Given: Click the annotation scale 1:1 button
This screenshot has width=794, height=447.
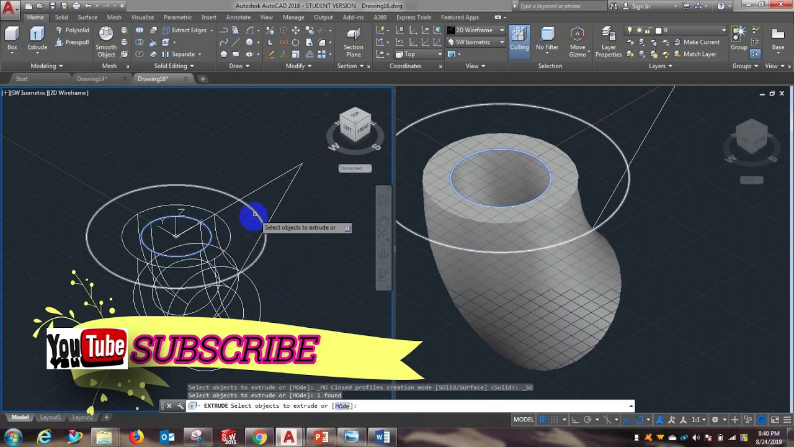Looking at the screenshot, I should pyautogui.click(x=698, y=420).
